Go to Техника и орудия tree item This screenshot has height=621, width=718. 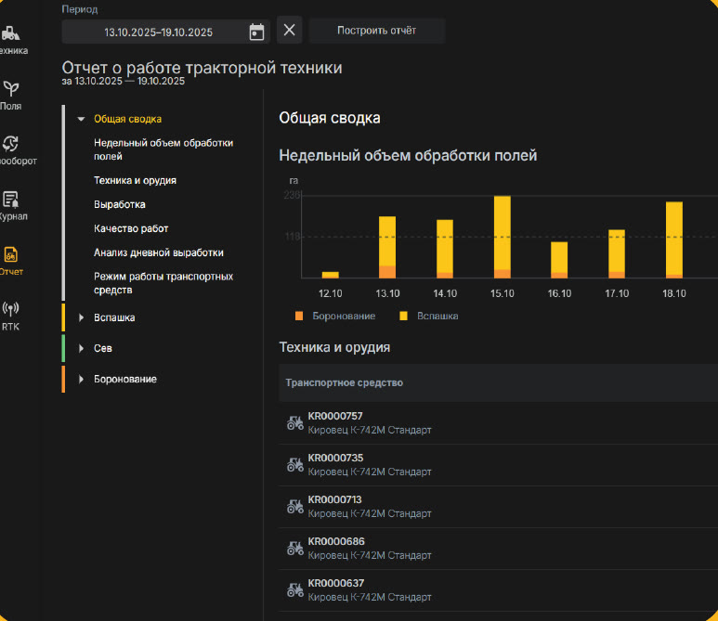(x=135, y=180)
